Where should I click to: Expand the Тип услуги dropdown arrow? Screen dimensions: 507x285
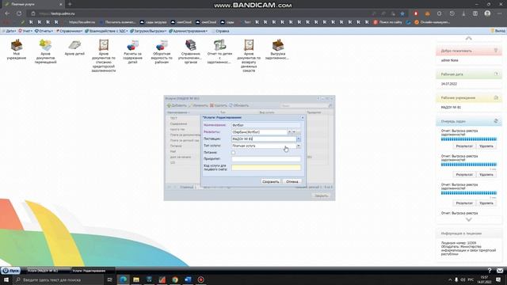[299, 146]
